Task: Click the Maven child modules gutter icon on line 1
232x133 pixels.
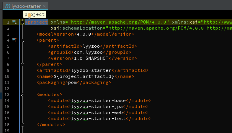Action: click(14, 22)
